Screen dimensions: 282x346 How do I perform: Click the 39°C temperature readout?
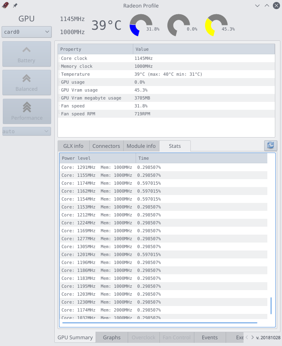click(x=106, y=25)
